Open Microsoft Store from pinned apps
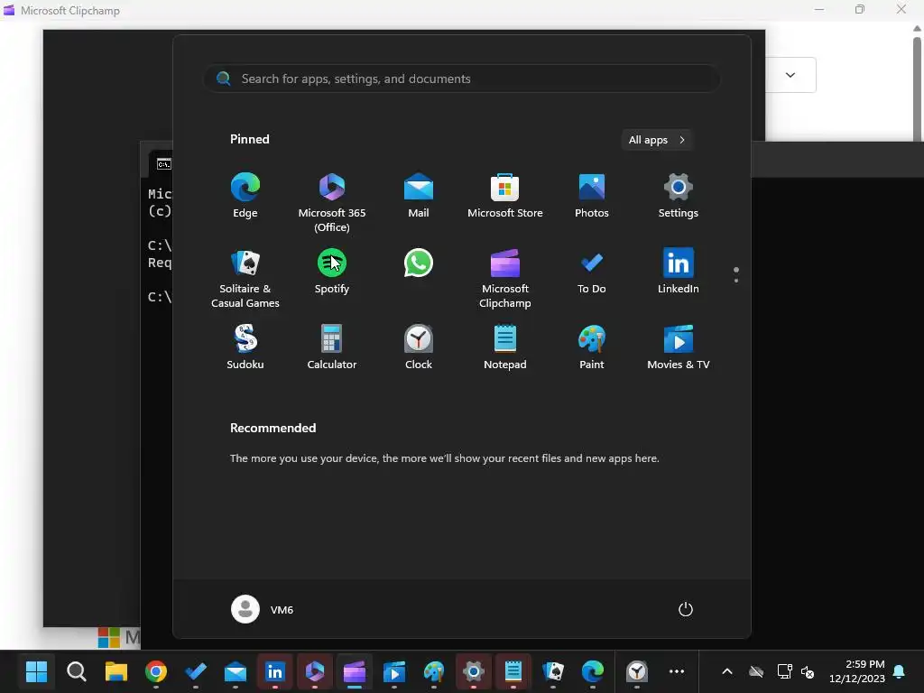Viewport: 924px width, 693px height. point(505,196)
